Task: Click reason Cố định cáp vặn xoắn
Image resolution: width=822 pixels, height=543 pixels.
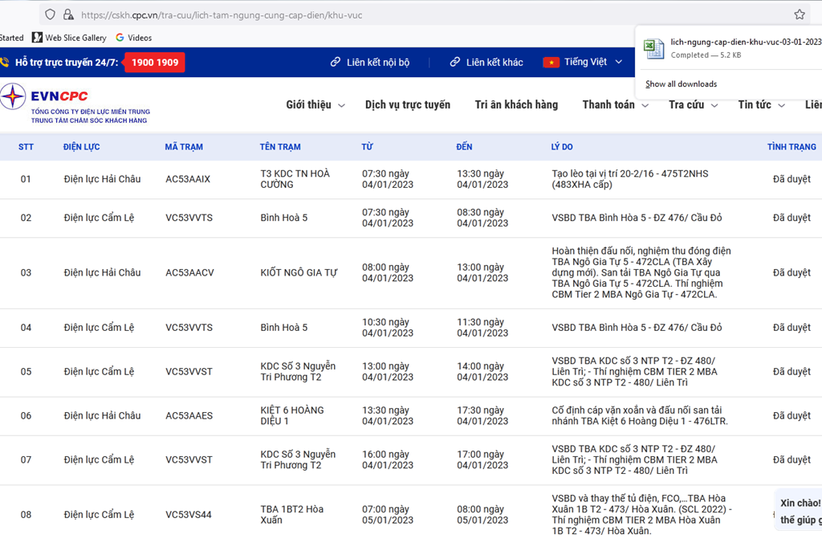Action: point(640,415)
